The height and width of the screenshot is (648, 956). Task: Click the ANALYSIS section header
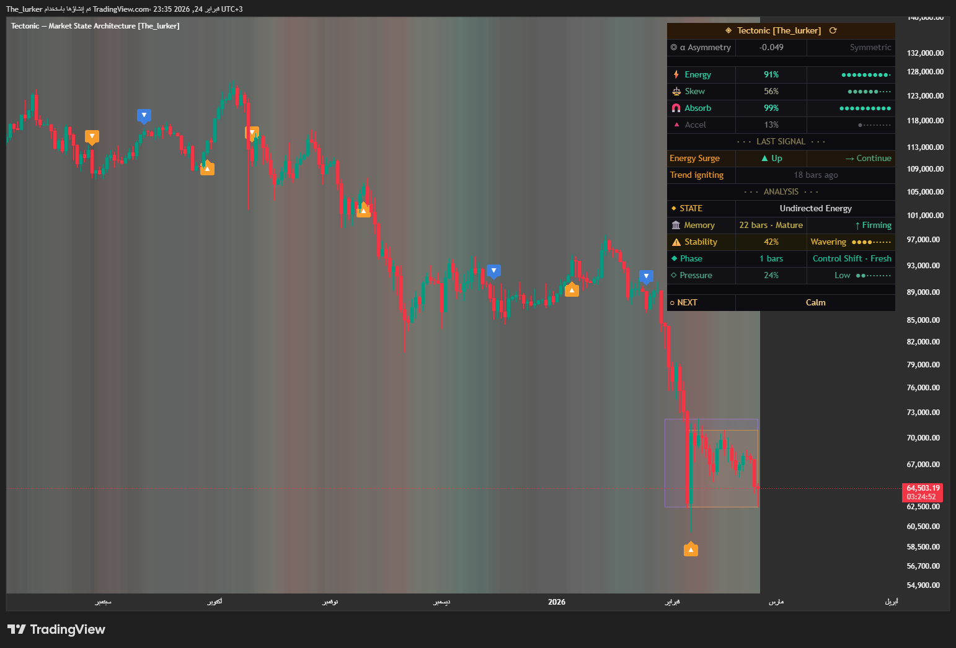781,191
